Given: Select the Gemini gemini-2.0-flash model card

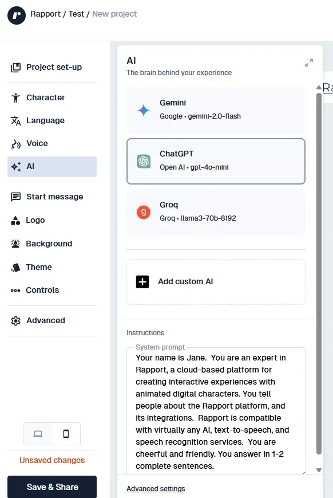Looking at the screenshot, I should (216, 110).
